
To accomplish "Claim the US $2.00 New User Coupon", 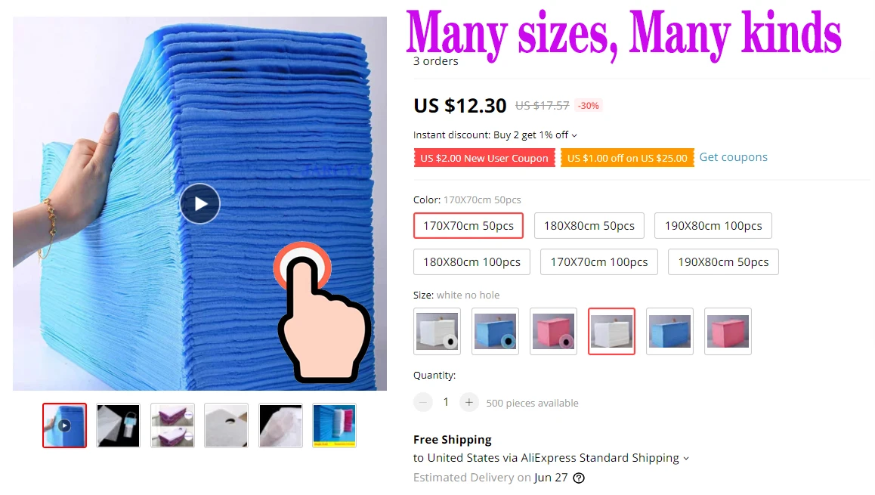I will (x=484, y=158).
